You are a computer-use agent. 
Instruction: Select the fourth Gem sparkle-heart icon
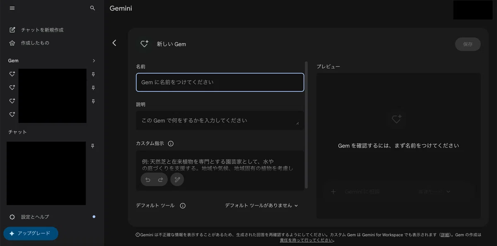[12, 114]
